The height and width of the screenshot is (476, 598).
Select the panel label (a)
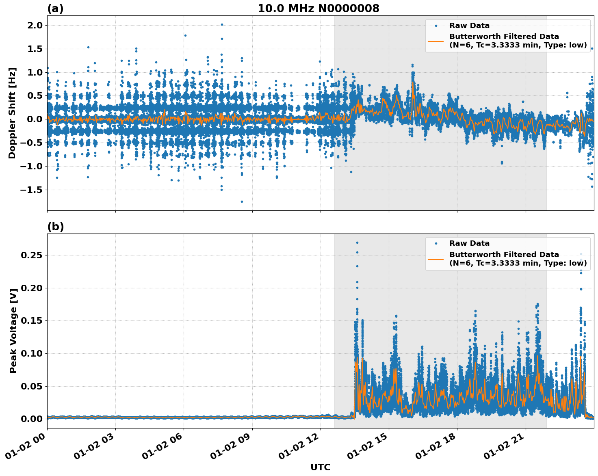point(56,7)
